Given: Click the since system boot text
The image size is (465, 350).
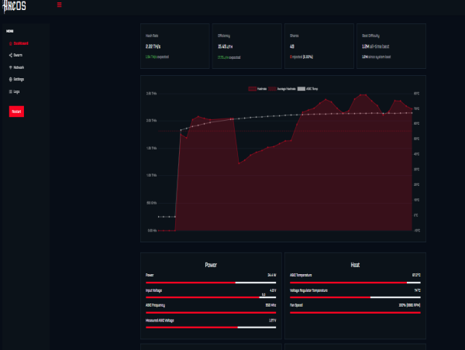Looking at the screenshot, I should 377,57.
